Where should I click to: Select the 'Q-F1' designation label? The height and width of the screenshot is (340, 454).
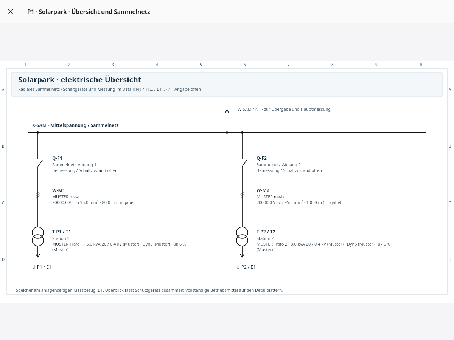point(57,158)
